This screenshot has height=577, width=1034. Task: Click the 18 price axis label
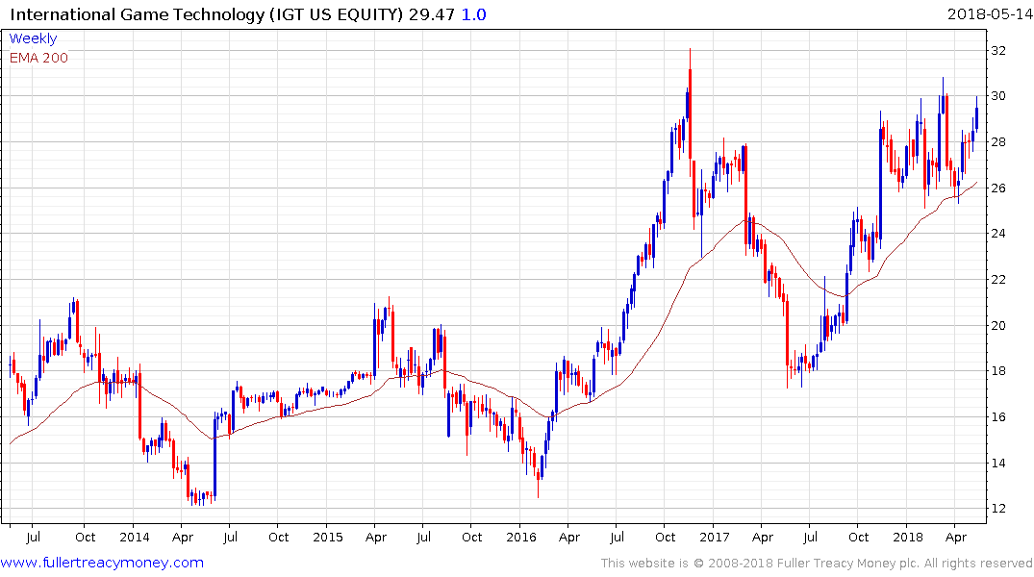(x=997, y=371)
